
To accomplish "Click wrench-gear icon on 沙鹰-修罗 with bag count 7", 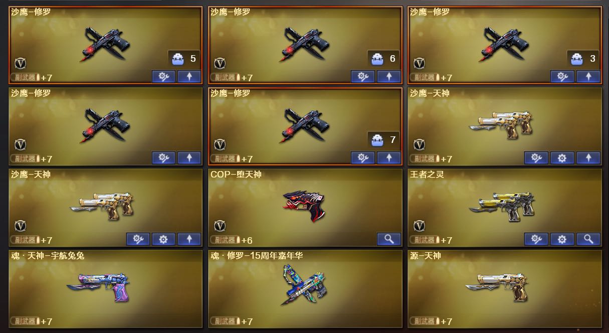I will point(362,158).
